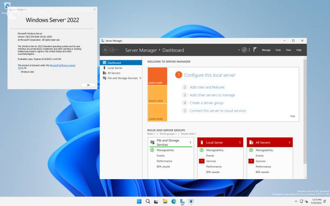Open Task View on the taskbar
330x206 pixels.
coord(156,202)
